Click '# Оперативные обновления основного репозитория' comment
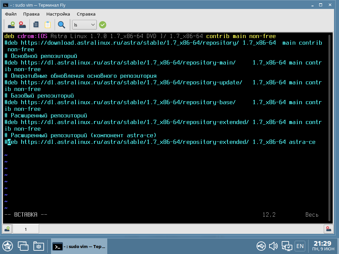This screenshot has width=339, height=254. click(x=80, y=76)
